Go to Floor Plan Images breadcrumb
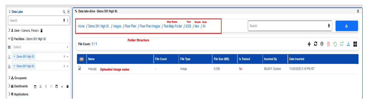The image size is (370, 108). (150, 26)
